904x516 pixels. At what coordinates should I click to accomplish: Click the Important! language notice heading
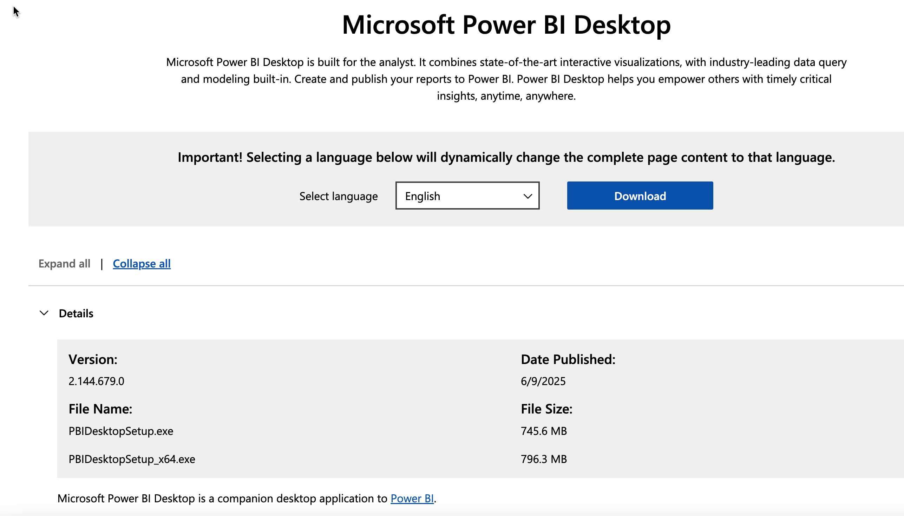point(506,157)
